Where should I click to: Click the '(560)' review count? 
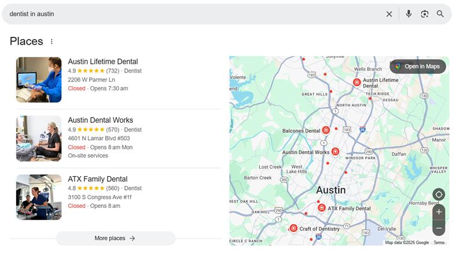[x=112, y=188]
